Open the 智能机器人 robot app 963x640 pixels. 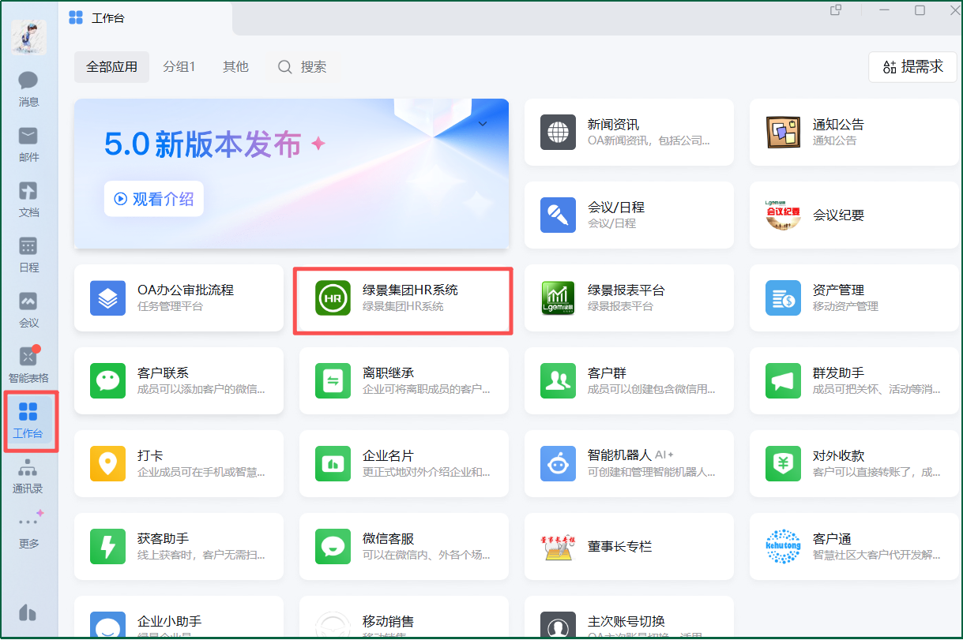point(629,463)
